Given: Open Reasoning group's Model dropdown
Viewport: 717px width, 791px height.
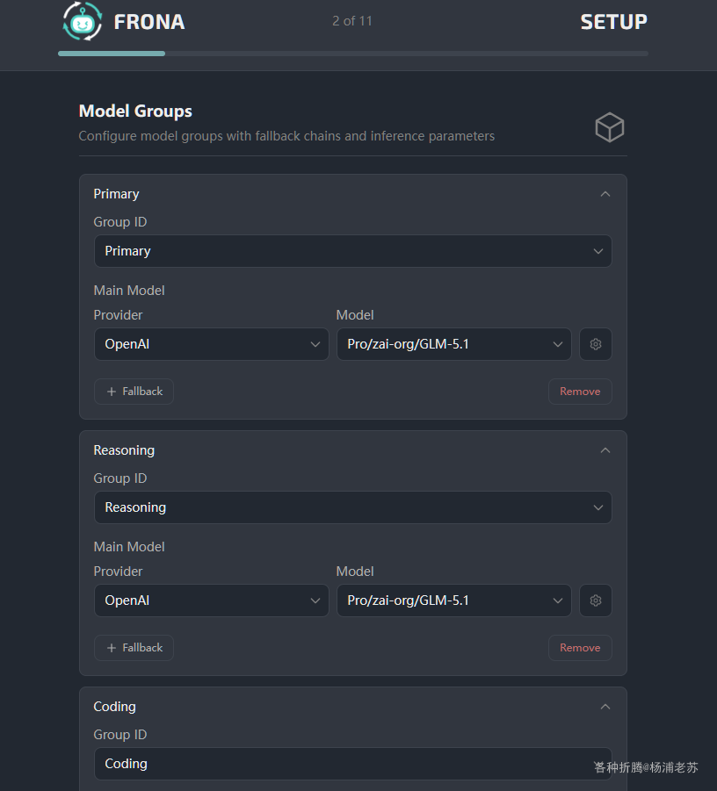Looking at the screenshot, I should [453, 600].
